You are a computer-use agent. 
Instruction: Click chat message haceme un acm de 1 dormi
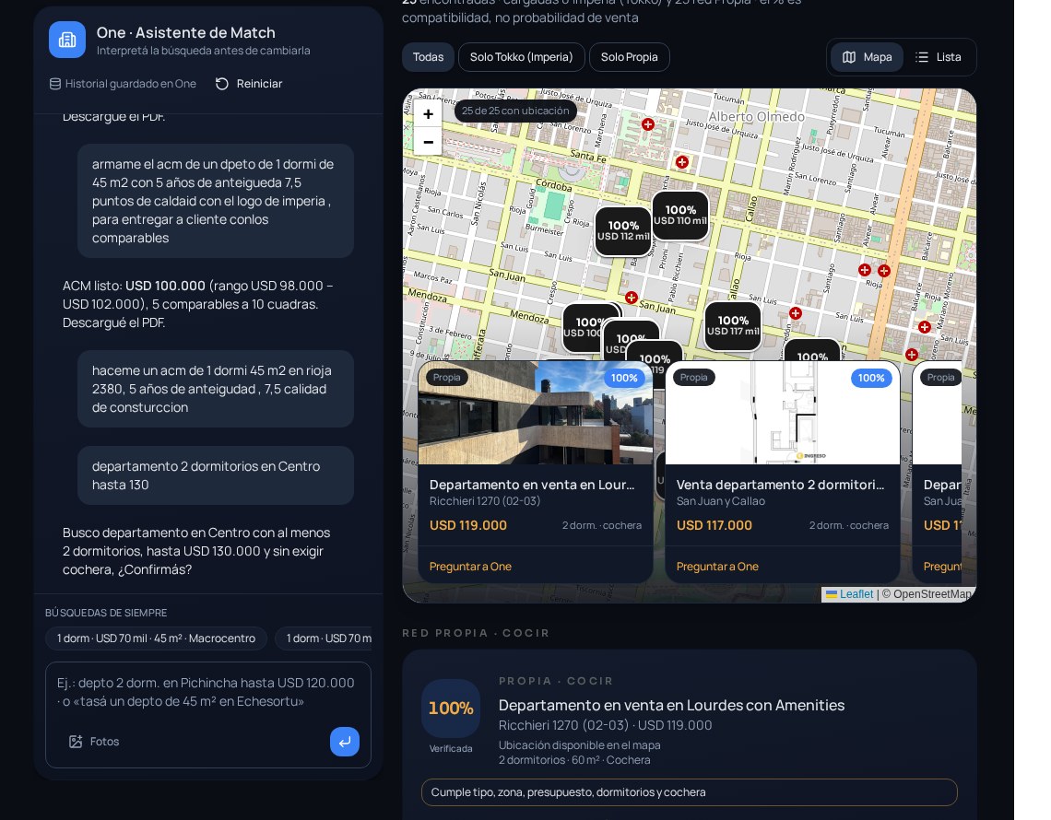click(215, 389)
